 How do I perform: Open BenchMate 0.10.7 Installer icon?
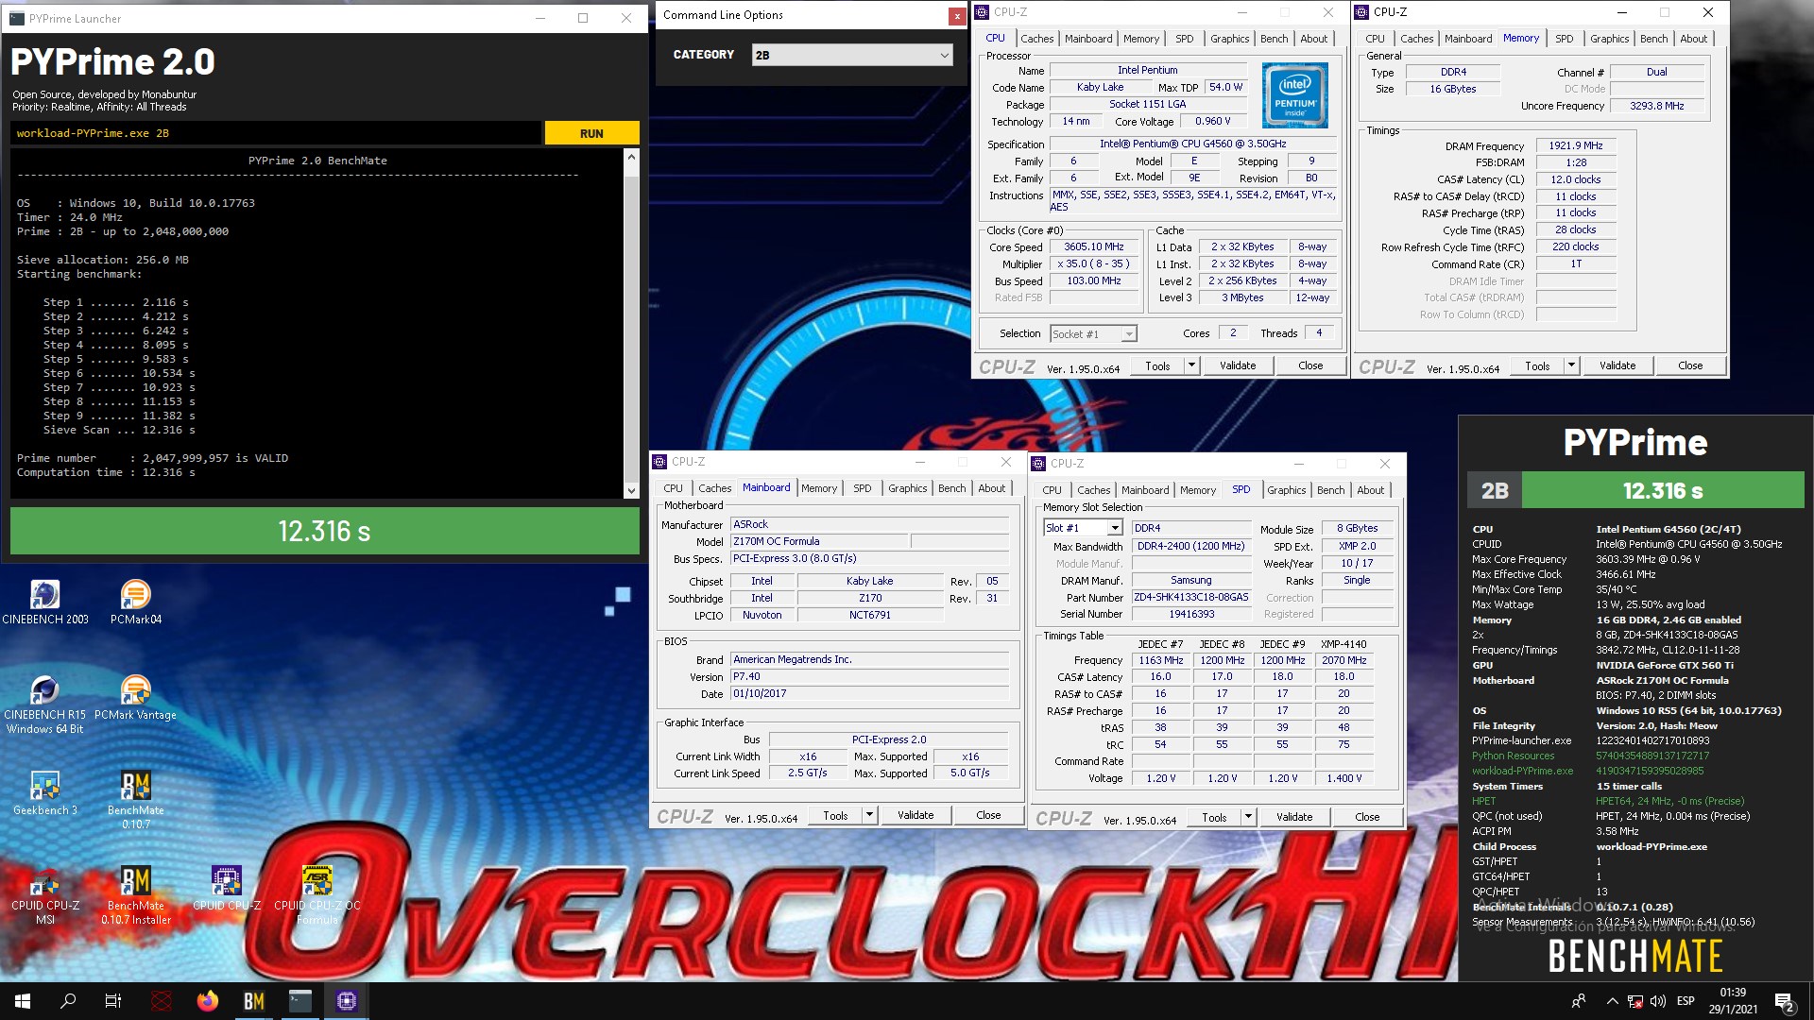(x=136, y=895)
